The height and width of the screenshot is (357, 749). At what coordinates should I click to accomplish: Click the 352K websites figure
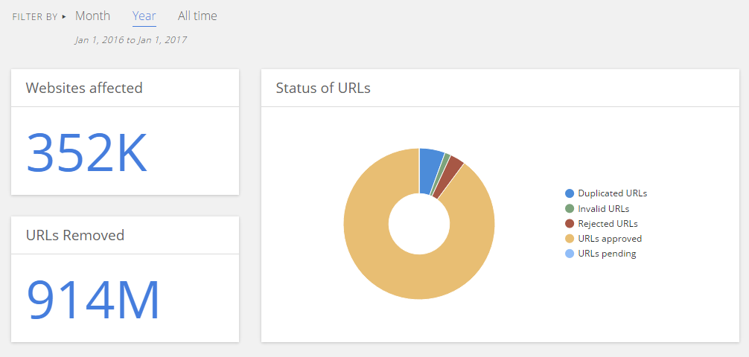pos(87,153)
